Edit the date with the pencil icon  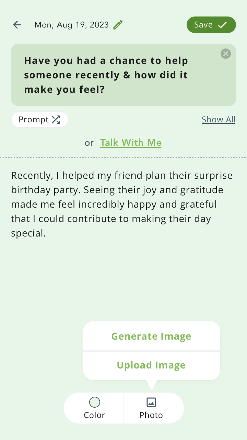[x=118, y=25]
